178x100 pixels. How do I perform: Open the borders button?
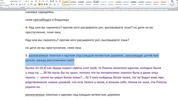tap(58, 4)
